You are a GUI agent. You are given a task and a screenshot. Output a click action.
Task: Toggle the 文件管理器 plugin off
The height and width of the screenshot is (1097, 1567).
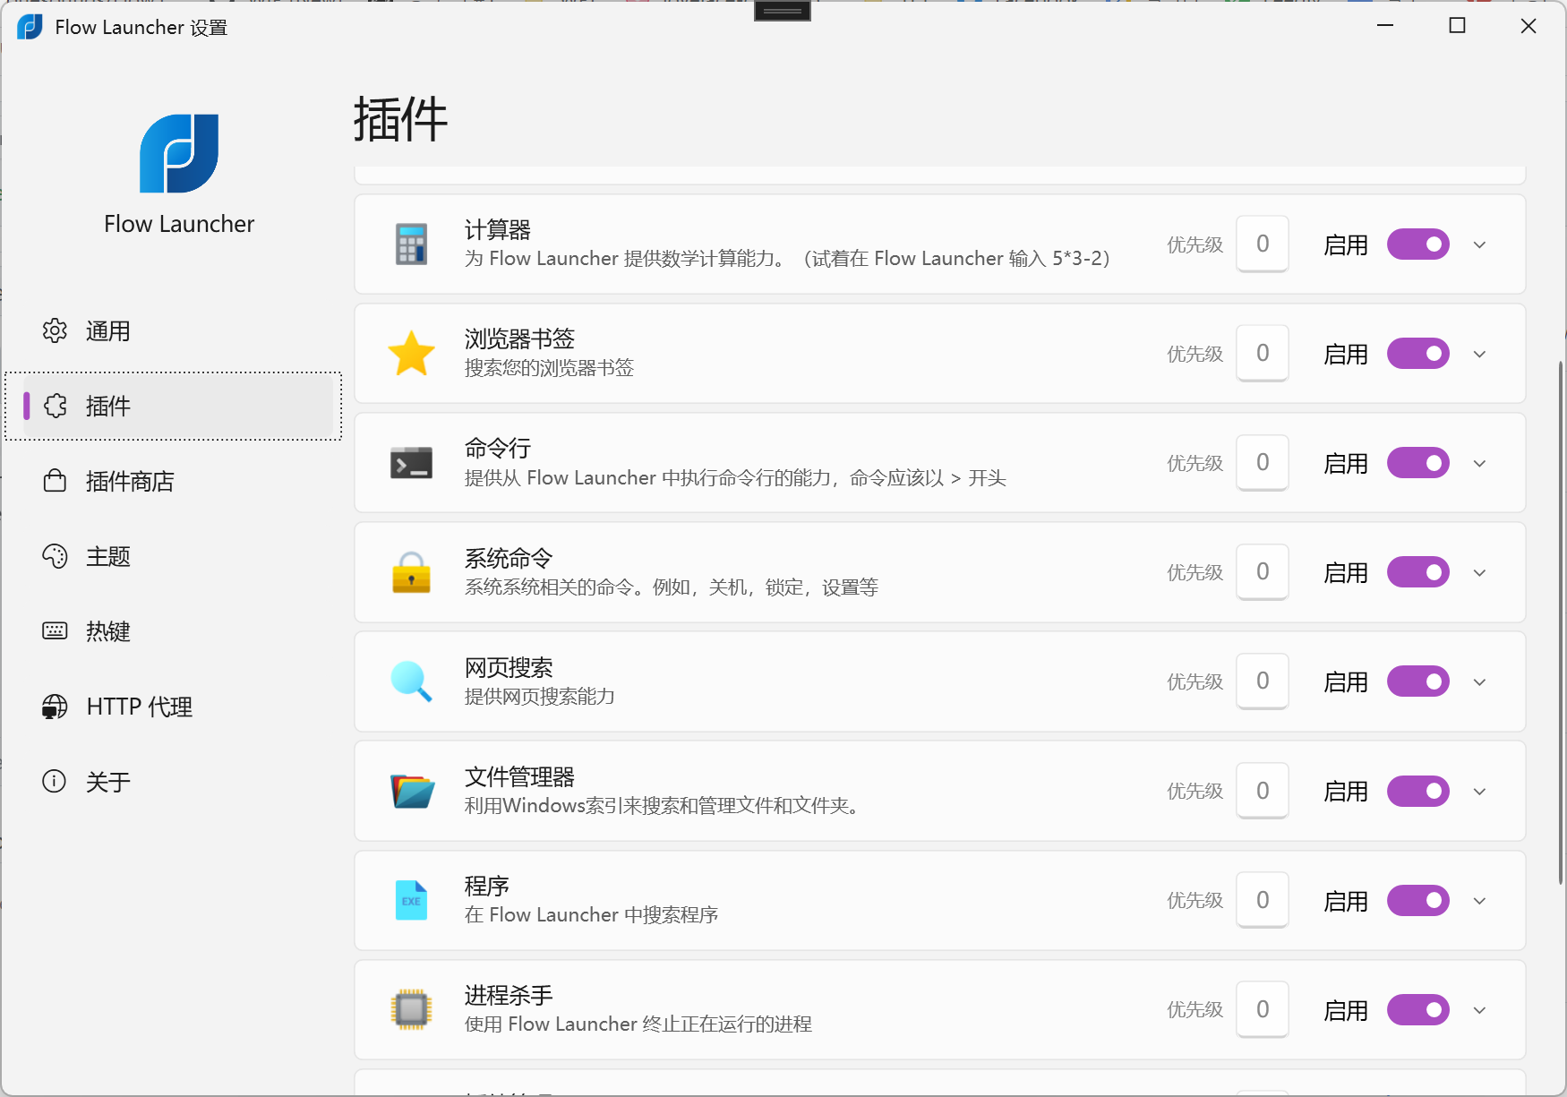tap(1418, 791)
